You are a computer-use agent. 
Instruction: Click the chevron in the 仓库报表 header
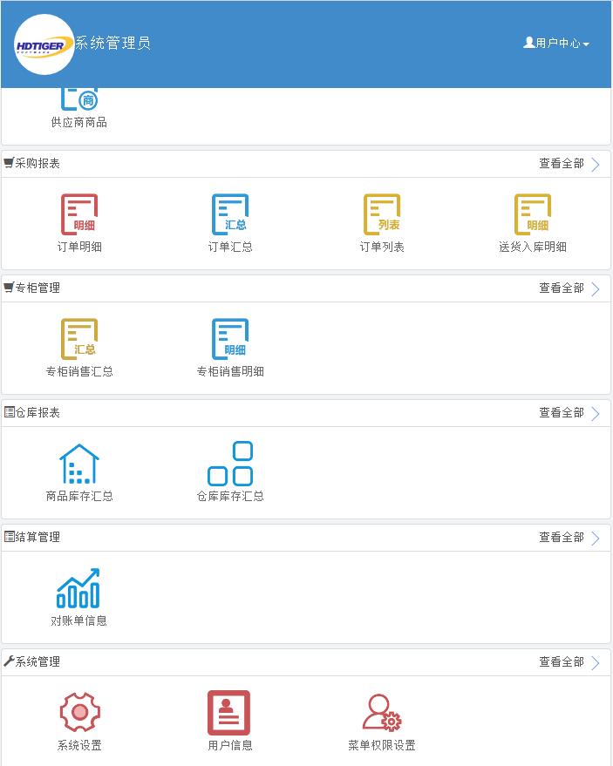596,413
